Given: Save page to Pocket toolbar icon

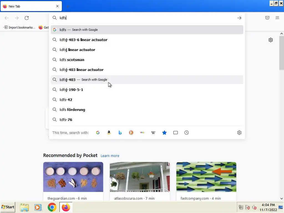Looking at the screenshot, I should coord(267,18).
